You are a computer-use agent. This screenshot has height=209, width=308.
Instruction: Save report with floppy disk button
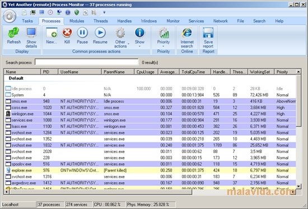(208, 38)
